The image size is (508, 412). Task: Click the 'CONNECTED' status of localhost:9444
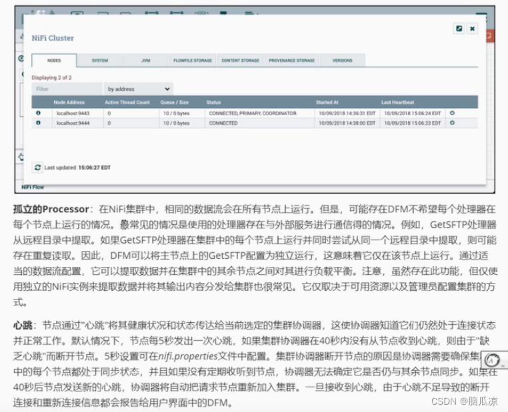pyautogui.click(x=223, y=123)
